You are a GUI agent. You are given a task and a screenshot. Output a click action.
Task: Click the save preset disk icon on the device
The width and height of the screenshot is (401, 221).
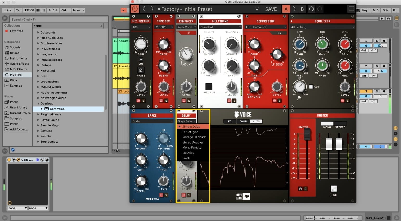(47, 160)
